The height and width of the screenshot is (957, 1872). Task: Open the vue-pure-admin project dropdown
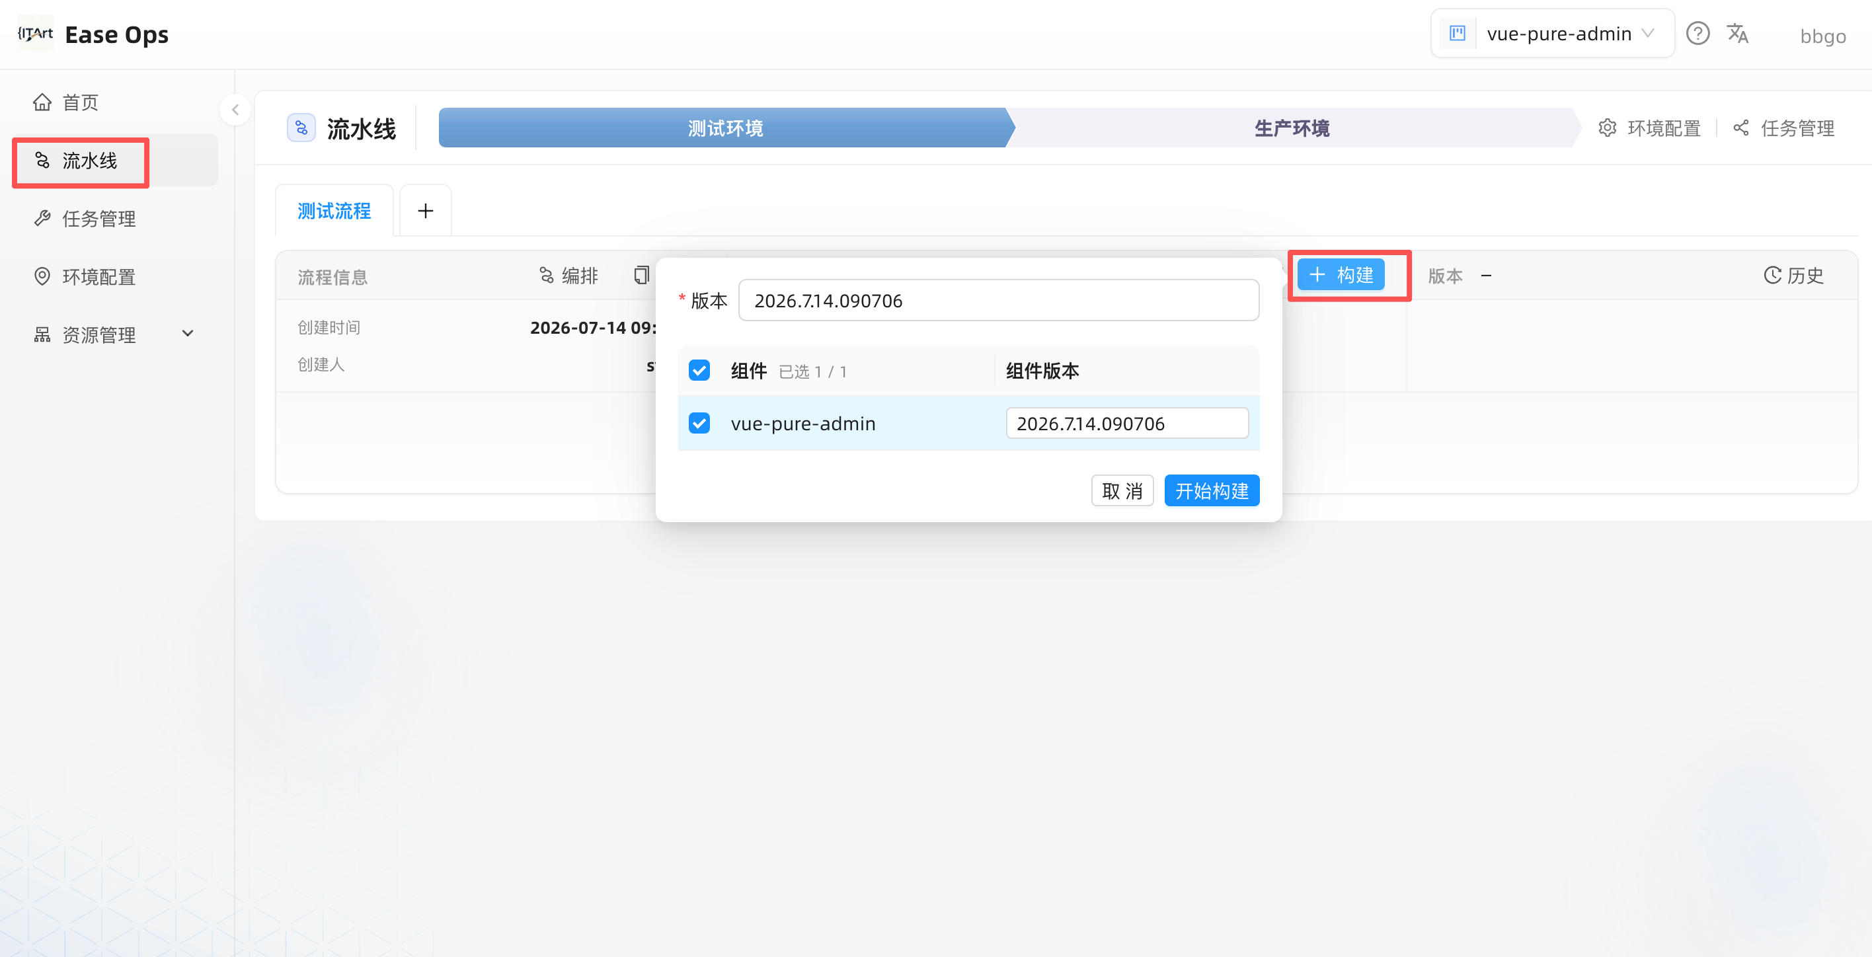coord(1553,34)
